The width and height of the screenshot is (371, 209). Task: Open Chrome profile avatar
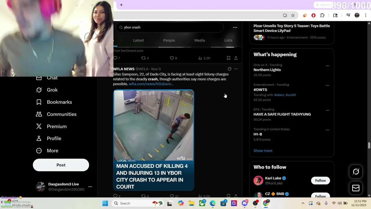pyautogui.click(x=357, y=15)
